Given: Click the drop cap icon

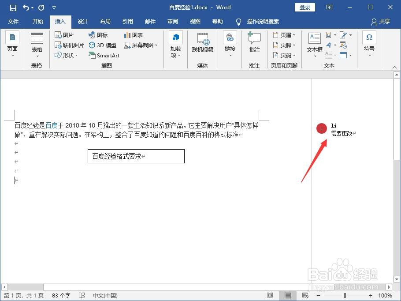Looking at the screenshot, I should (x=329, y=55).
